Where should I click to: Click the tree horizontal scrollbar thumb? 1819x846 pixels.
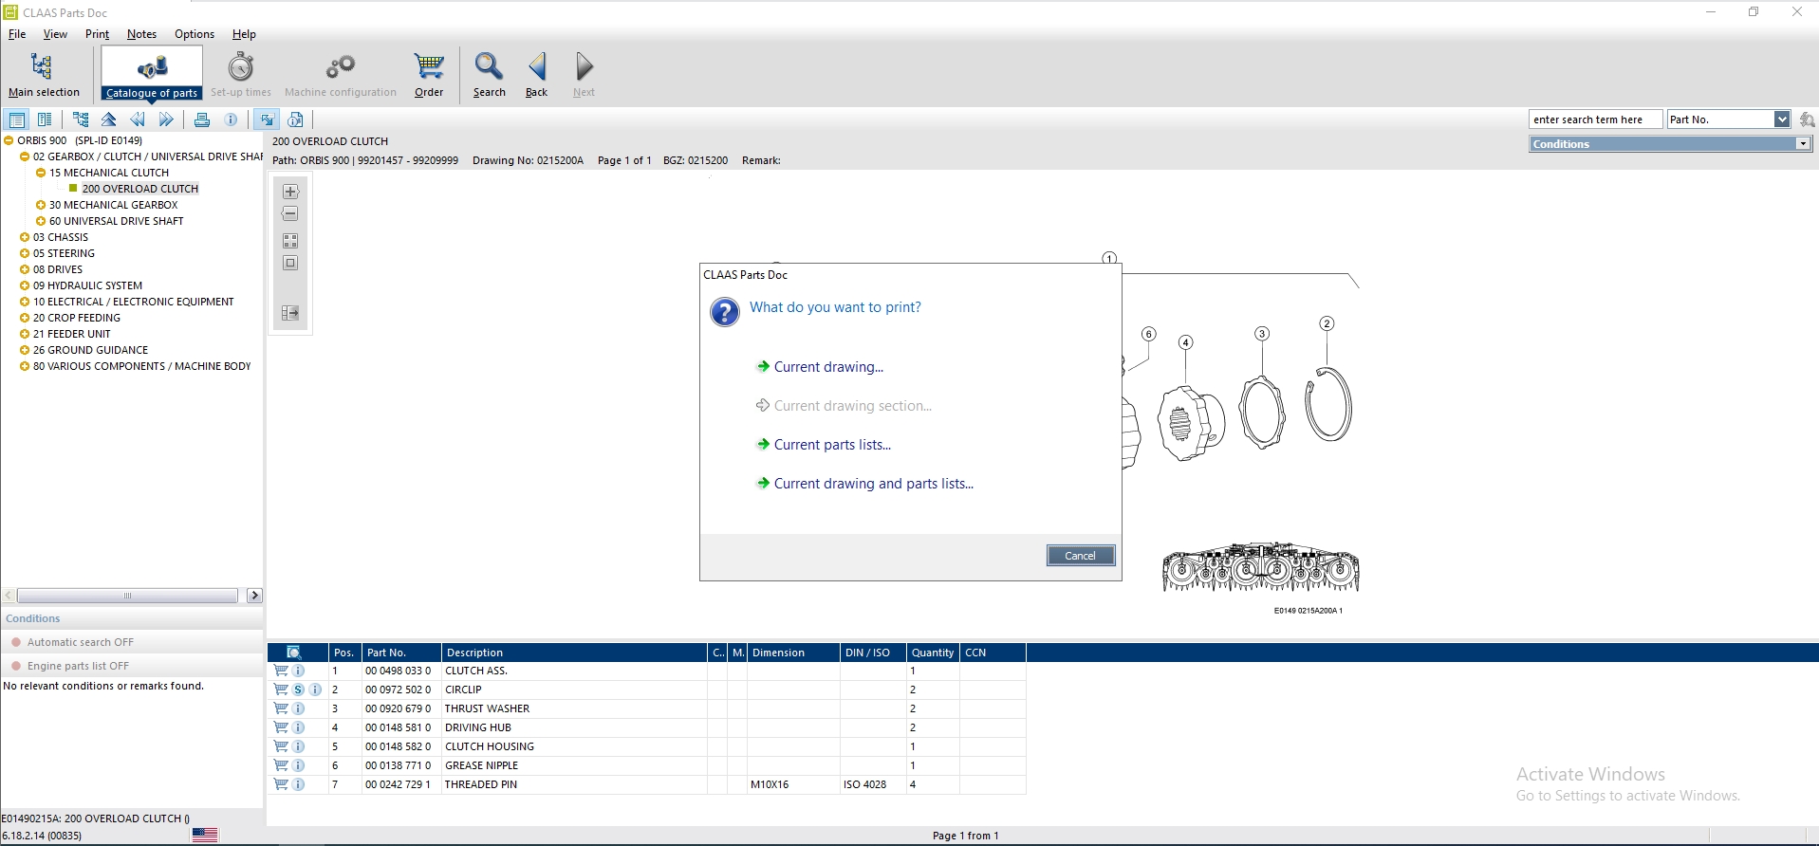point(127,596)
